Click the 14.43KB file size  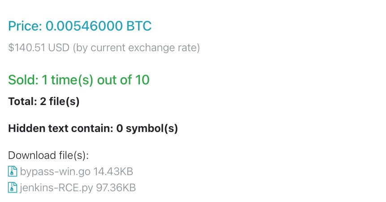[x=114, y=171]
